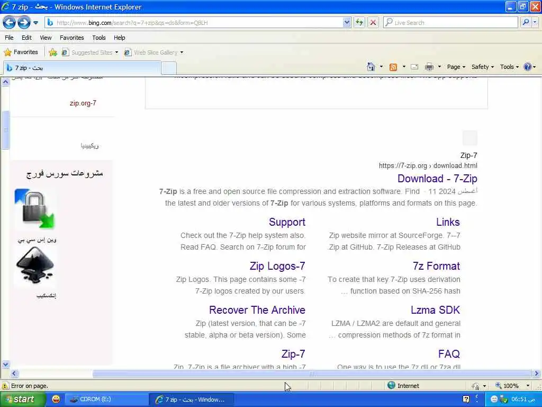Click the horizontal scrollbar left arrow
This screenshot has height=407, width=542.
pyautogui.click(x=14, y=374)
